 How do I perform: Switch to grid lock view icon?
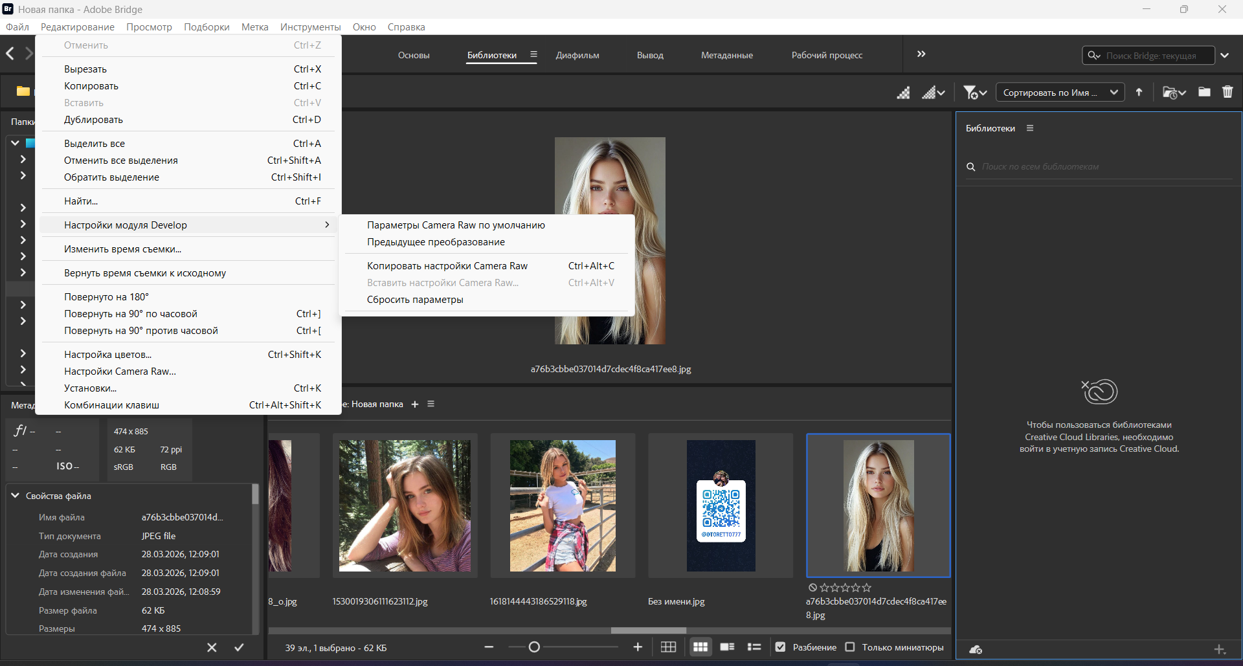coord(668,647)
